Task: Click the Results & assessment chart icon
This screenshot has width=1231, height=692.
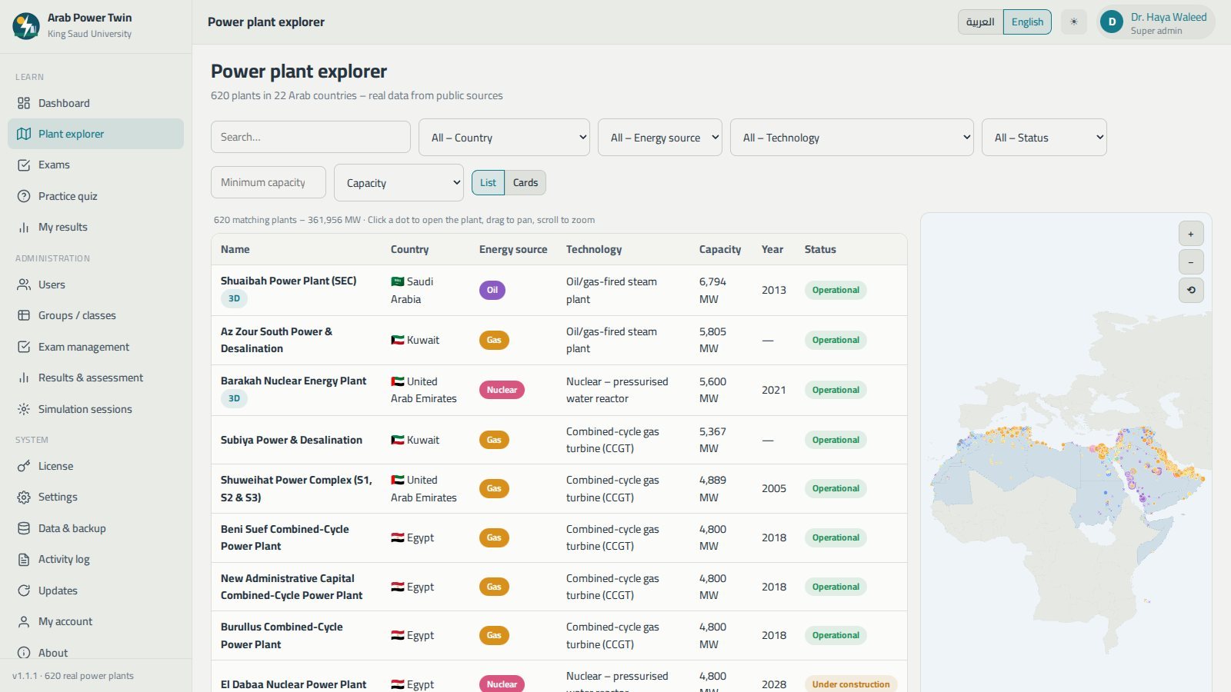Action: pyautogui.click(x=24, y=378)
